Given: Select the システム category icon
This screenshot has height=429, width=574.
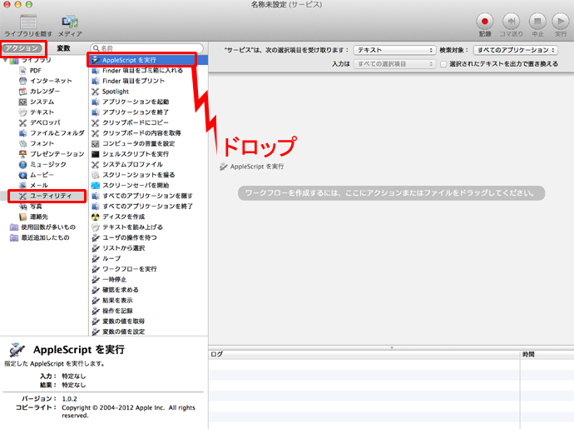Looking at the screenshot, I should tap(22, 102).
